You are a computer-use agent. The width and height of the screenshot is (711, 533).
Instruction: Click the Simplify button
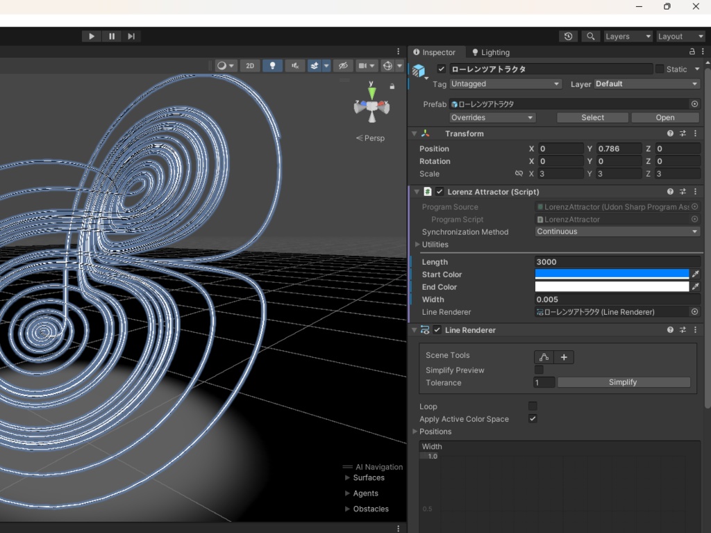pos(623,382)
